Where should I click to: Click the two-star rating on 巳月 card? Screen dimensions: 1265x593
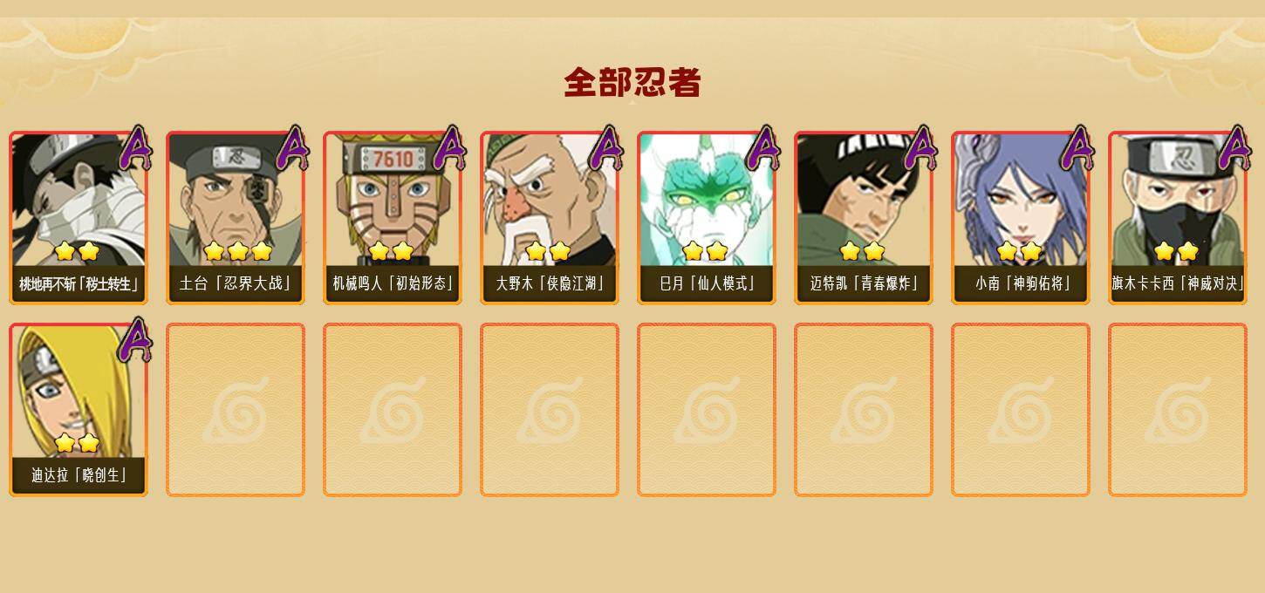[x=705, y=251]
